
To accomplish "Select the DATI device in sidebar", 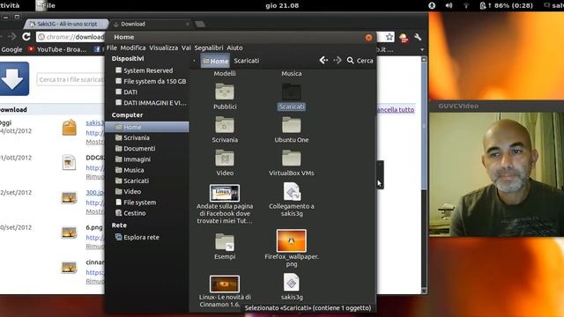I will (x=147, y=92).
